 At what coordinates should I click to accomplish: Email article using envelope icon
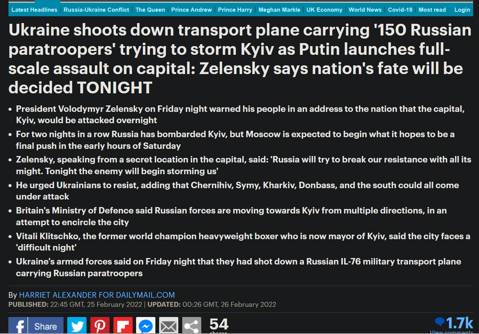(x=169, y=326)
